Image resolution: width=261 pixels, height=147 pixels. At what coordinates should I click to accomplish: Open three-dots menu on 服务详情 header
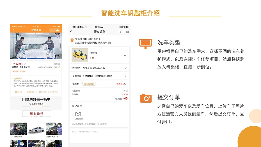[x=52, y=30]
